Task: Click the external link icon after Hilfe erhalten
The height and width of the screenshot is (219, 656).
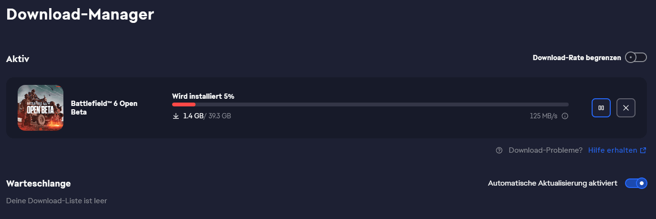Action: click(643, 150)
